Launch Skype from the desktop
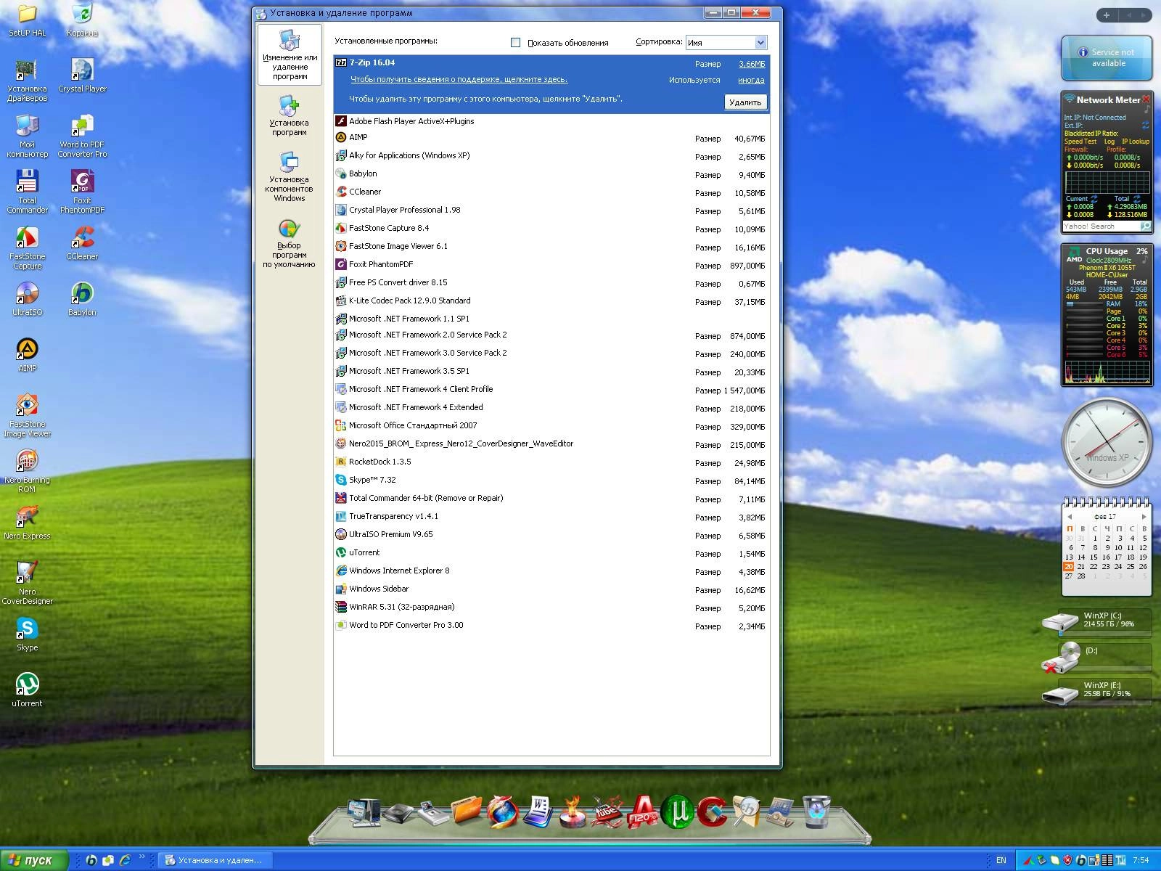Screen dimensions: 1161x871 pyautogui.click(x=27, y=634)
